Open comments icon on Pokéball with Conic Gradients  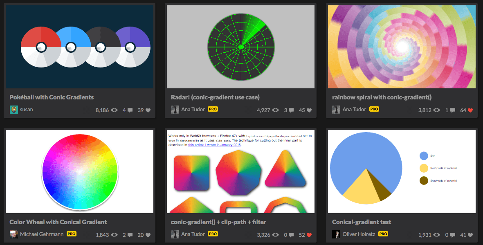pos(130,110)
